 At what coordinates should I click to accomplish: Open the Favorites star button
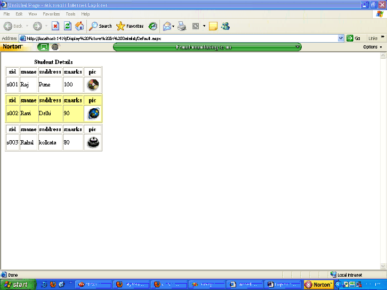point(130,26)
